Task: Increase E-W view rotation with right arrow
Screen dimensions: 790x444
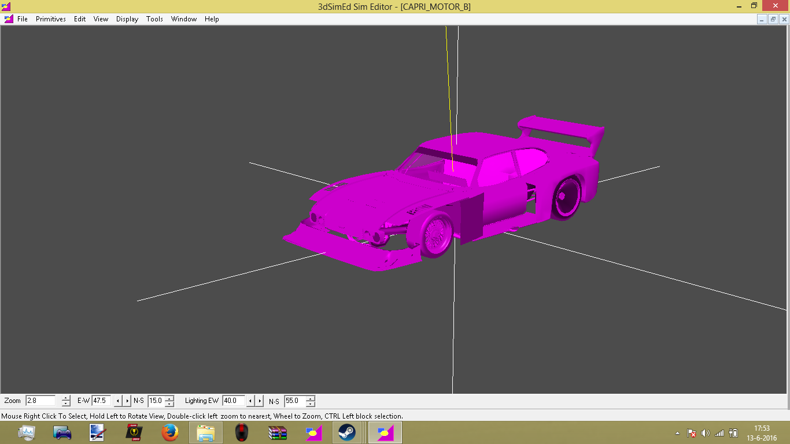Action: [127, 401]
